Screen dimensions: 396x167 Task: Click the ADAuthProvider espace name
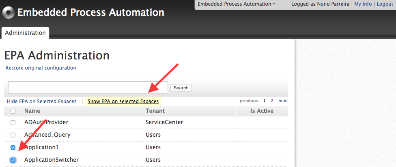pyautogui.click(x=46, y=122)
